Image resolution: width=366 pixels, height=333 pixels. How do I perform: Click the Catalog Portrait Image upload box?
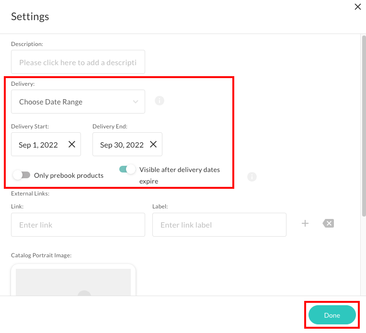(73, 280)
